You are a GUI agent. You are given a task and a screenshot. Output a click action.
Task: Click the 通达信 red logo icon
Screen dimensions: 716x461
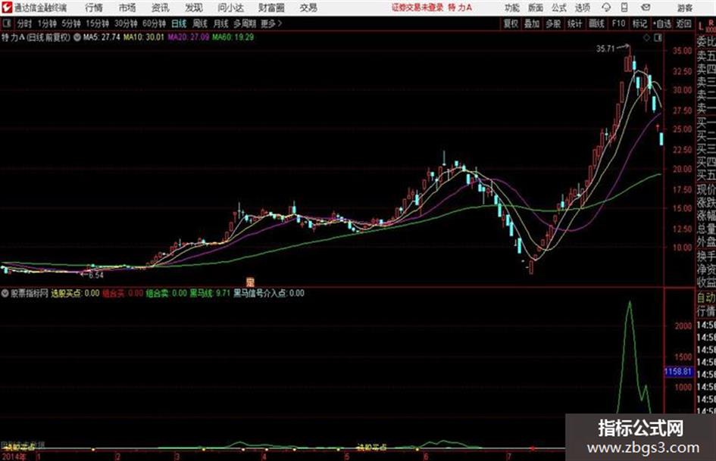click(6, 8)
